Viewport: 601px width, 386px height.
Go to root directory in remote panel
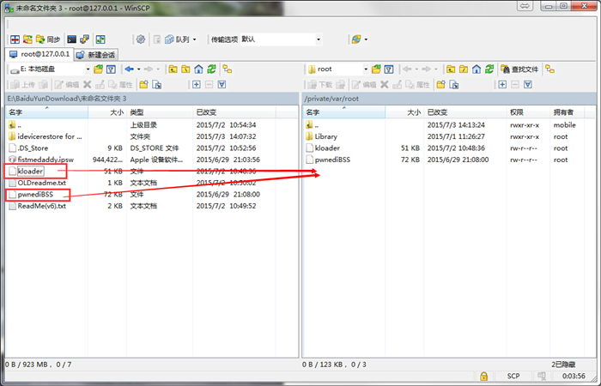coord(464,69)
